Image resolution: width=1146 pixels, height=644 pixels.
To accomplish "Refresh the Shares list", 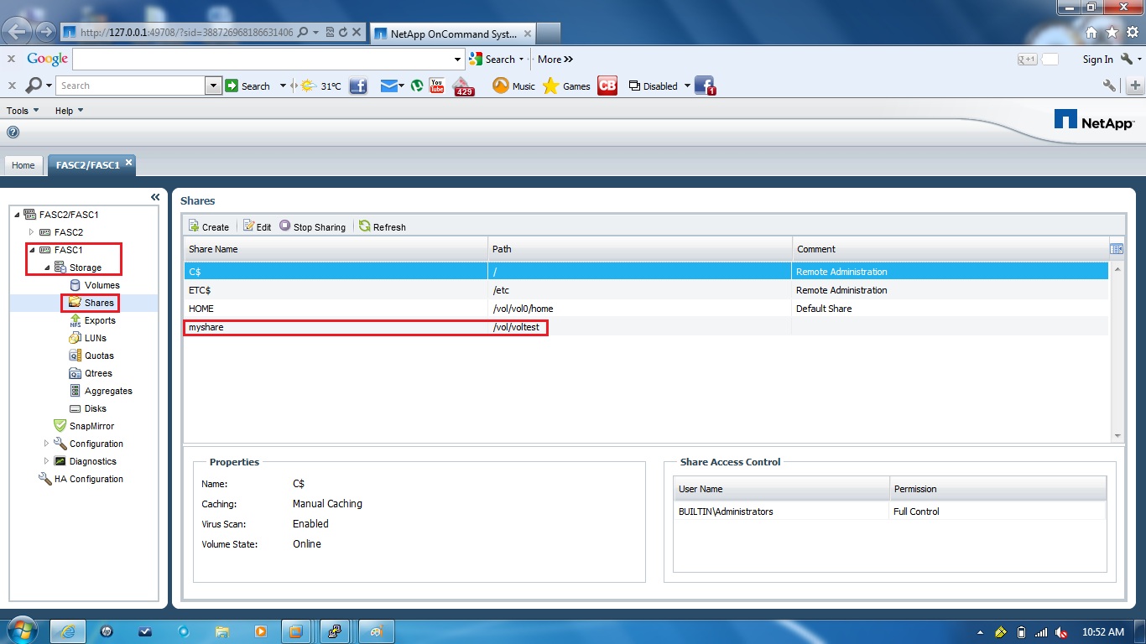I will pos(383,226).
